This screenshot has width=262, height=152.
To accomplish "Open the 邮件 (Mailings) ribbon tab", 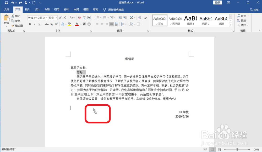I will (x=66, y=9).
